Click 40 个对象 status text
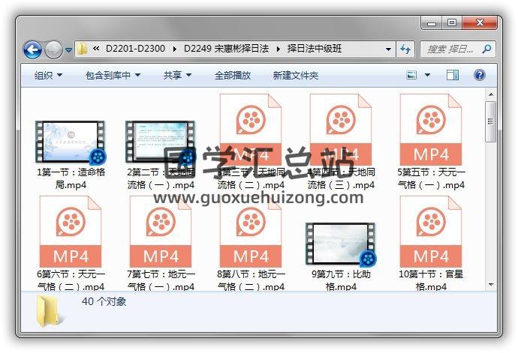 (104, 301)
